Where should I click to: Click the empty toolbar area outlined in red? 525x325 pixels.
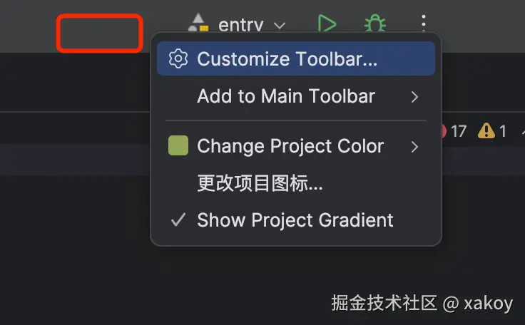pos(100,33)
